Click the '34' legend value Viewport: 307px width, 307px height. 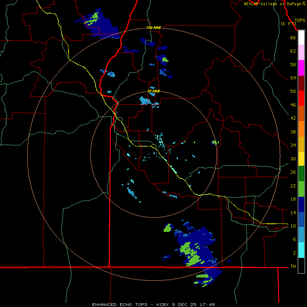point(293,145)
